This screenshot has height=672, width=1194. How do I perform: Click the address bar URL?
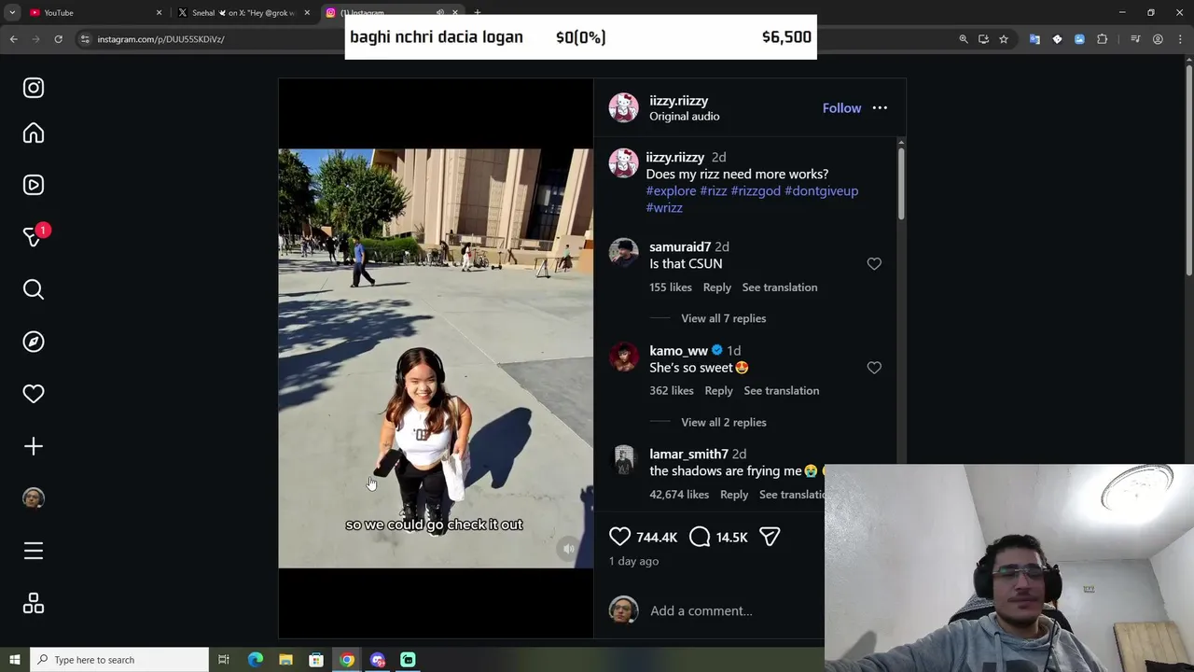160,39
